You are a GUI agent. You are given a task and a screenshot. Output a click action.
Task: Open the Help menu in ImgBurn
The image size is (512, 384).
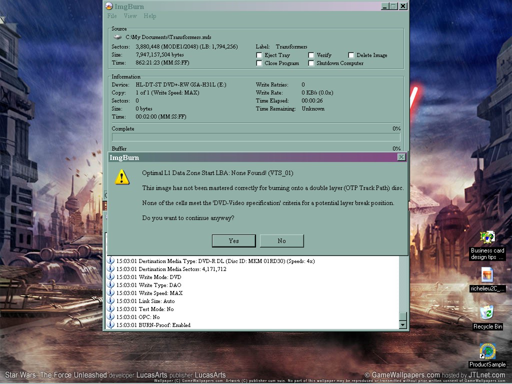150,16
